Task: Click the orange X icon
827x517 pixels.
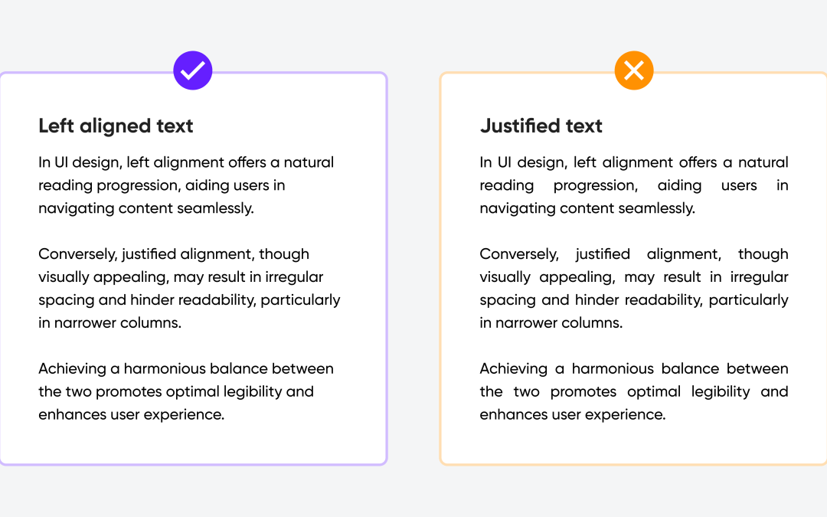Action: [x=634, y=70]
